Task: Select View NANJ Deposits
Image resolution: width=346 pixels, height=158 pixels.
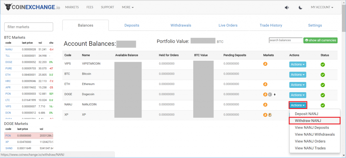Action: click(315, 128)
